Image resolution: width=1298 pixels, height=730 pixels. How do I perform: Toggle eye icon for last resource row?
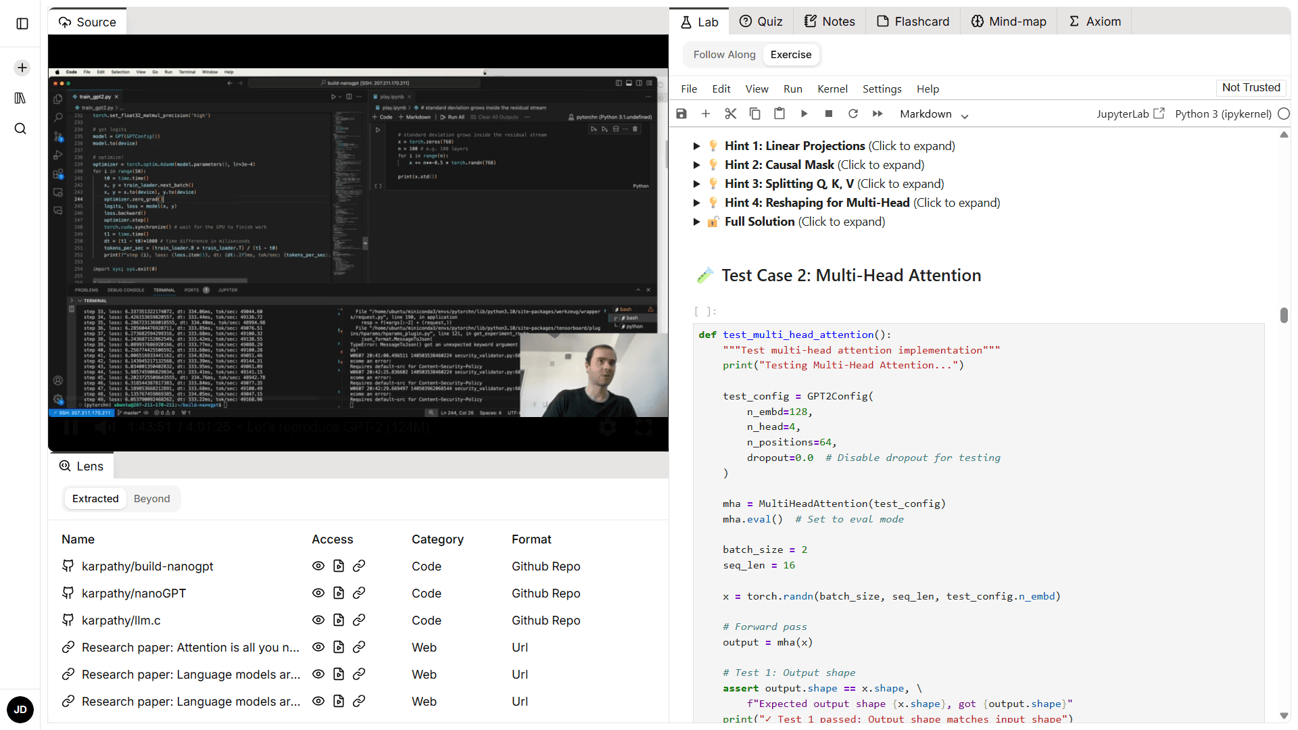pyautogui.click(x=318, y=701)
